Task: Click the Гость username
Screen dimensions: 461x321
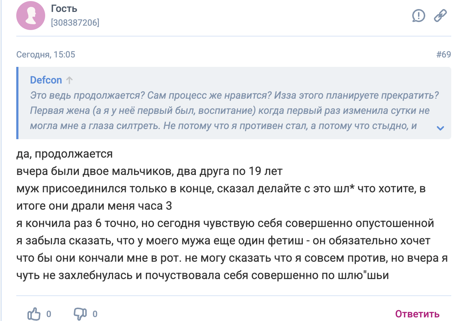Action: [64, 9]
